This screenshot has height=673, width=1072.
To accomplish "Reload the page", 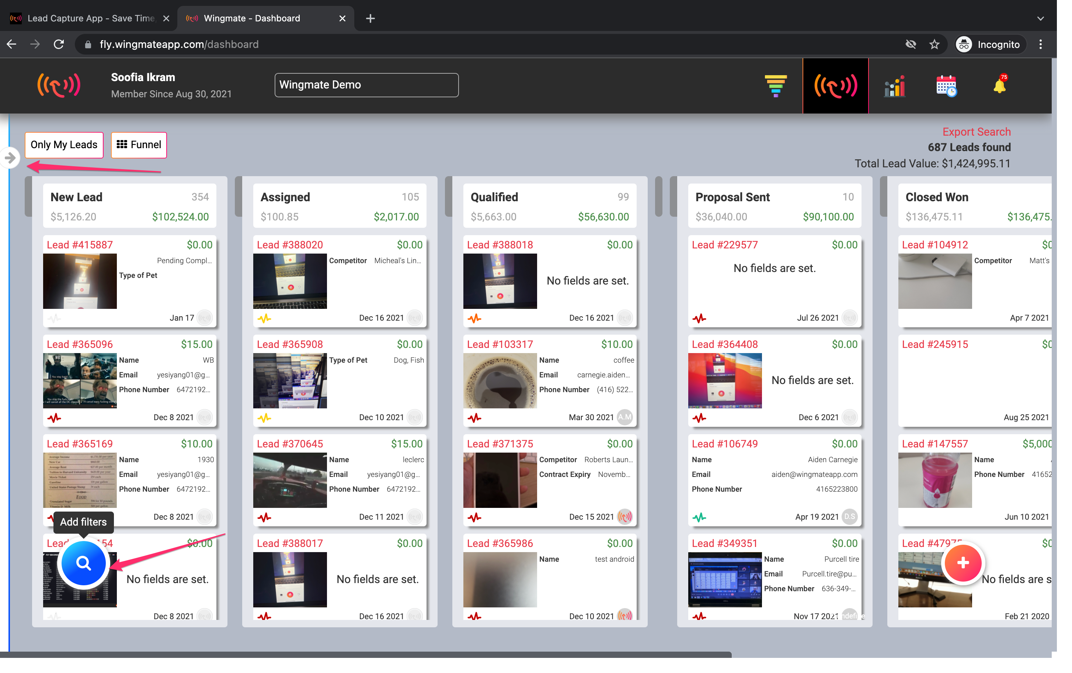I will click(59, 45).
